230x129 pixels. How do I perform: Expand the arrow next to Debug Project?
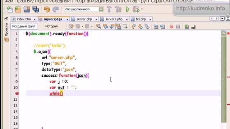tap(142, 9)
